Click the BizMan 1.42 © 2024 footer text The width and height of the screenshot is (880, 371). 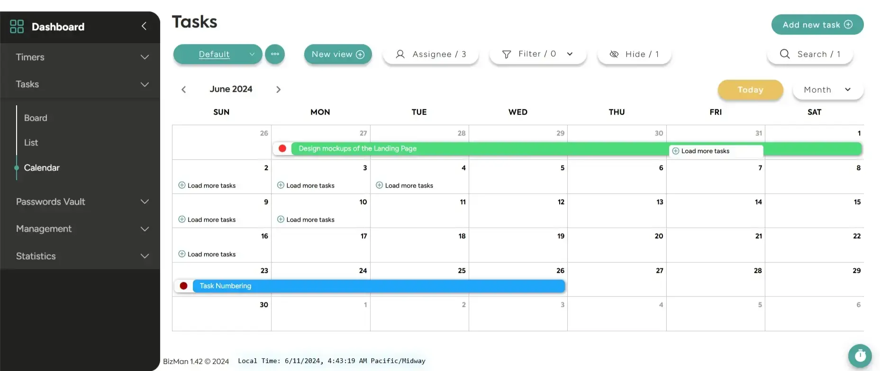pyautogui.click(x=196, y=362)
